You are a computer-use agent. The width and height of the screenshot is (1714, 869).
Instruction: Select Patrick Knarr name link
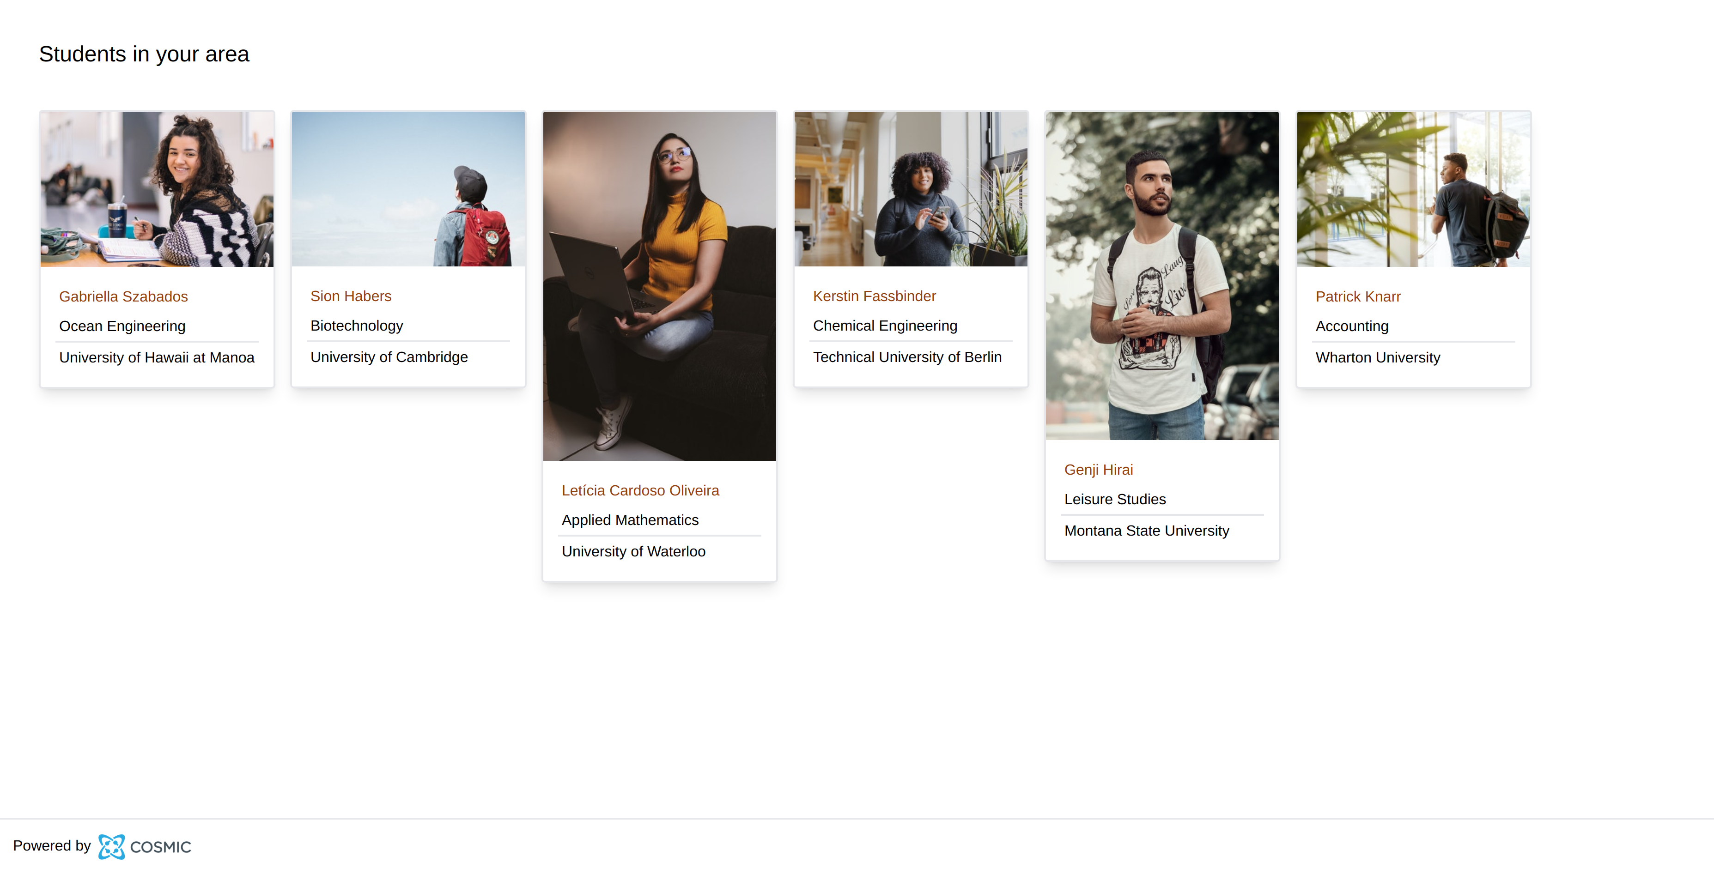(1358, 296)
